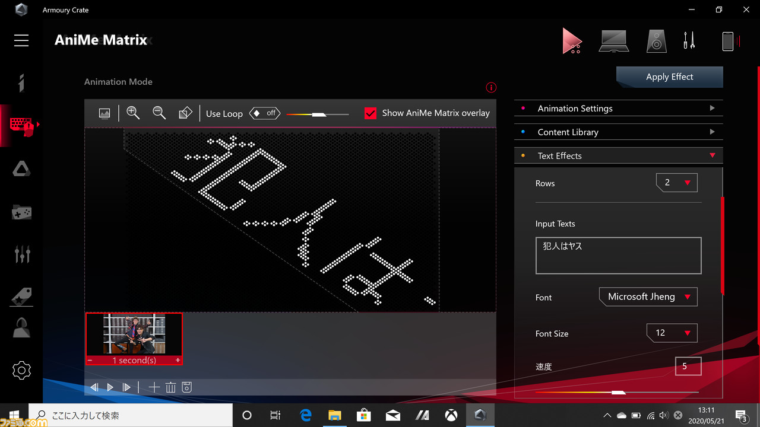760x427 pixels.
Task: Open the Home info sidebar icon
Action: point(21,82)
